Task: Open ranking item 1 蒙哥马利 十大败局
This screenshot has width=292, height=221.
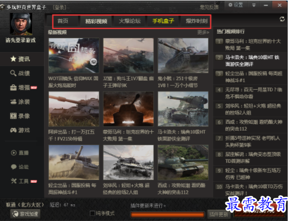Action: [x=250, y=45]
